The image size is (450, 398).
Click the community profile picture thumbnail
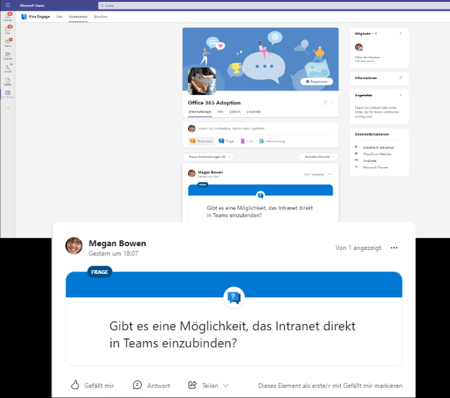coord(203,80)
